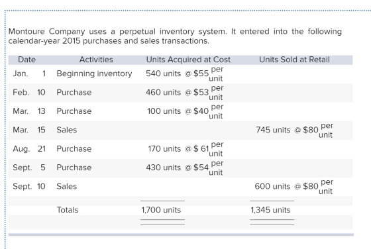
Task: Select the 100 units @ $40 value
Action: (185, 111)
